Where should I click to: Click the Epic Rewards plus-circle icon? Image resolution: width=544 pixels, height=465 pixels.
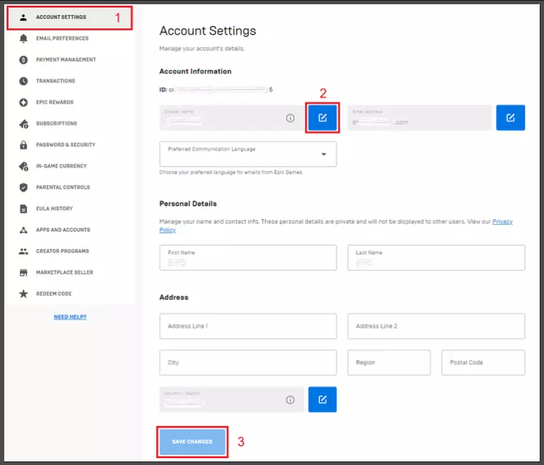[23, 103]
